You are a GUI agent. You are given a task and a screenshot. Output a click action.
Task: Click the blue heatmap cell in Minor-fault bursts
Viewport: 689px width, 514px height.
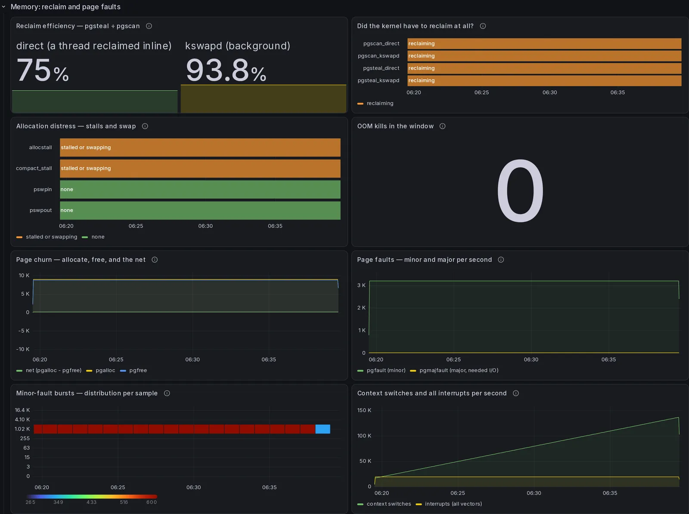[323, 429]
